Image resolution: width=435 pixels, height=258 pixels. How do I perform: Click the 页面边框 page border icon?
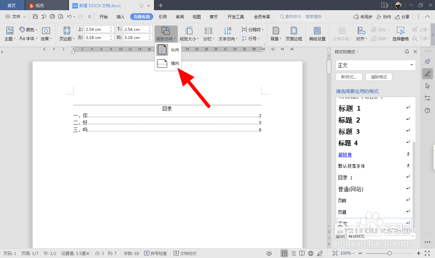[294, 30]
